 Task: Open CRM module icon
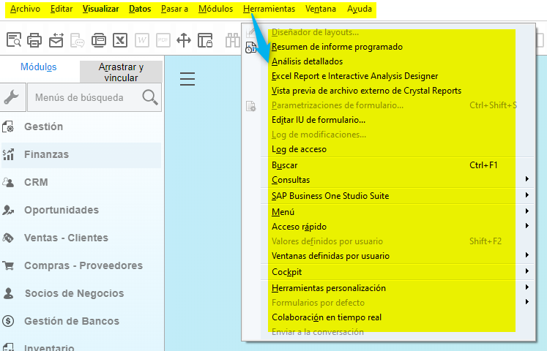click(x=8, y=183)
